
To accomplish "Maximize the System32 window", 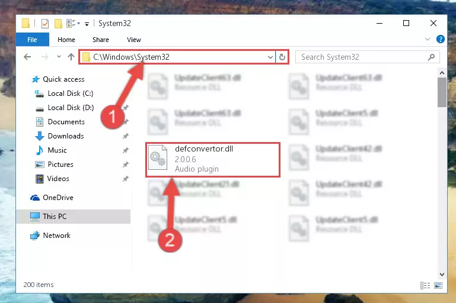I will click(406, 23).
